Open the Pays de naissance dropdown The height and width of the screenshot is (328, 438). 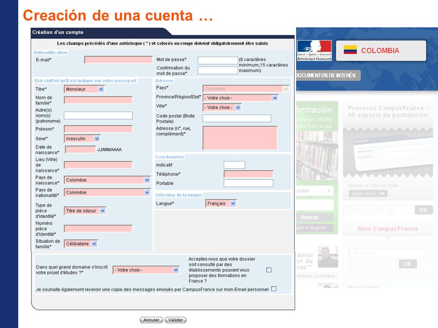coord(107,180)
